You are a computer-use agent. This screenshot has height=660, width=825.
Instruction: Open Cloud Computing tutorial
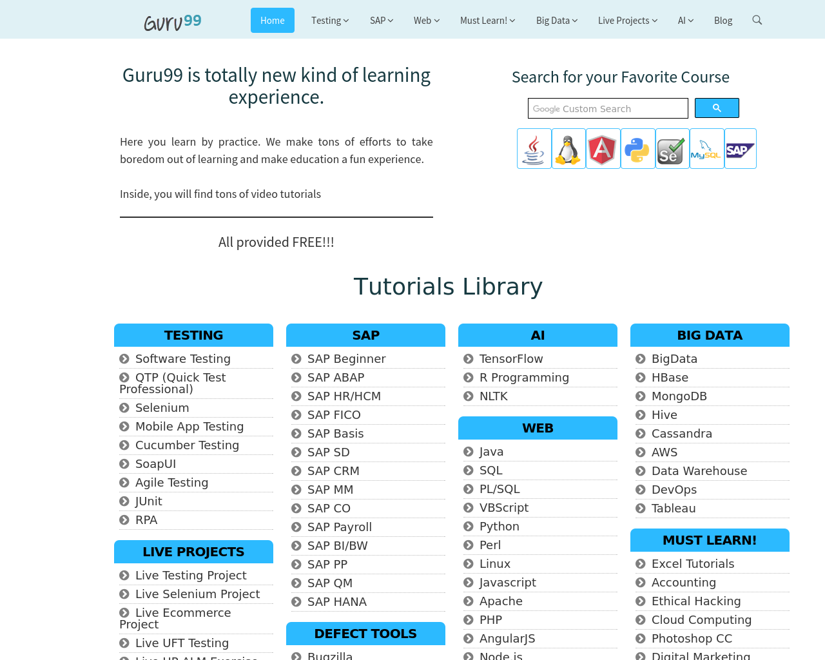(x=701, y=620)
